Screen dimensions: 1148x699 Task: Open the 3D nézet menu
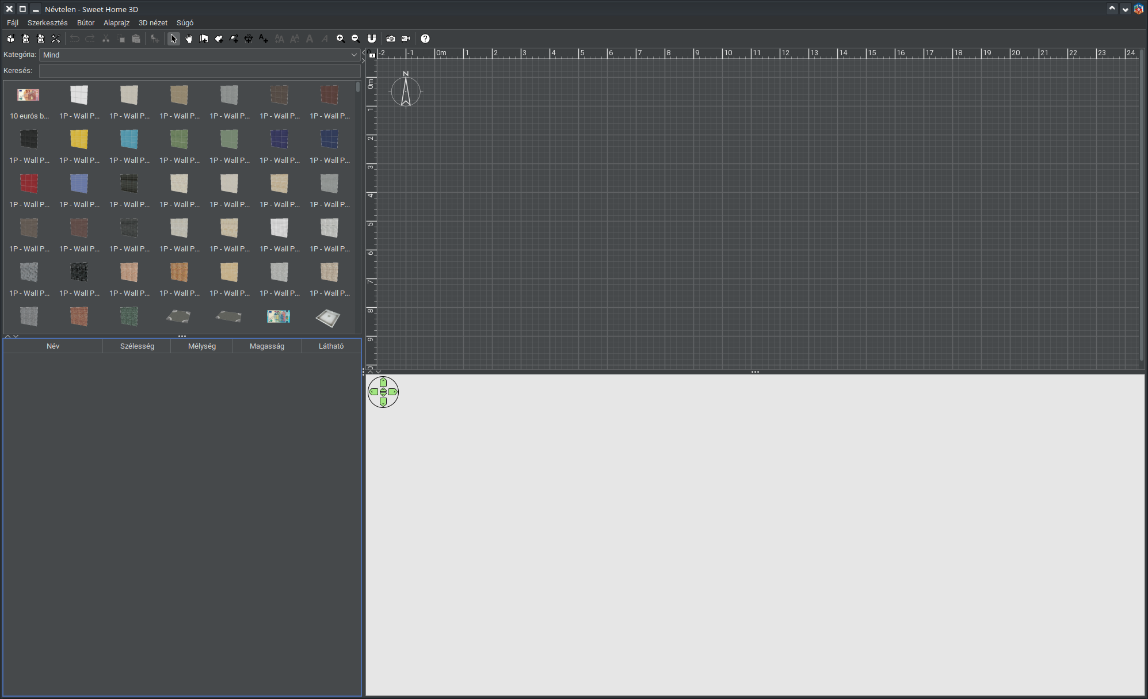pyautogui.click(x=153, y=23)
